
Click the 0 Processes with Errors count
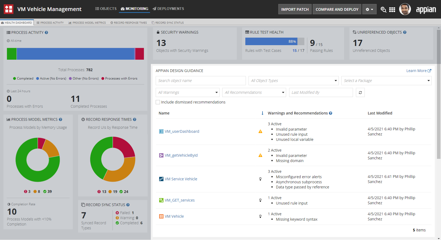coord(9,99)
